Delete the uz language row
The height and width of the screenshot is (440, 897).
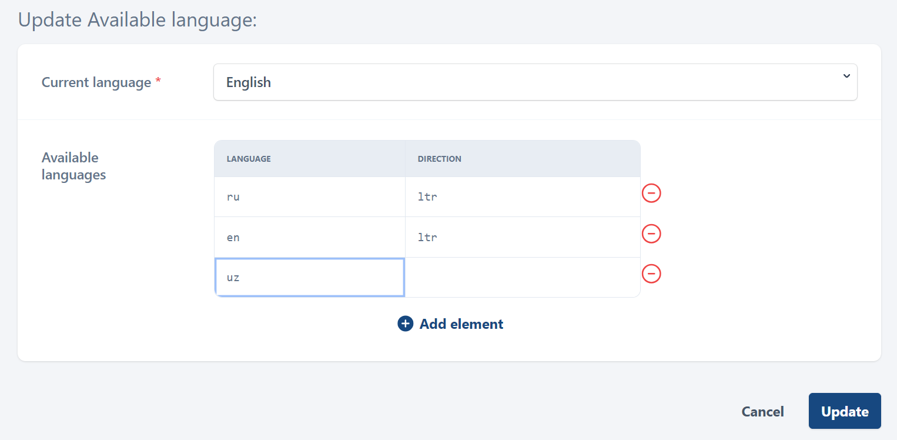(x=651, y=274)
